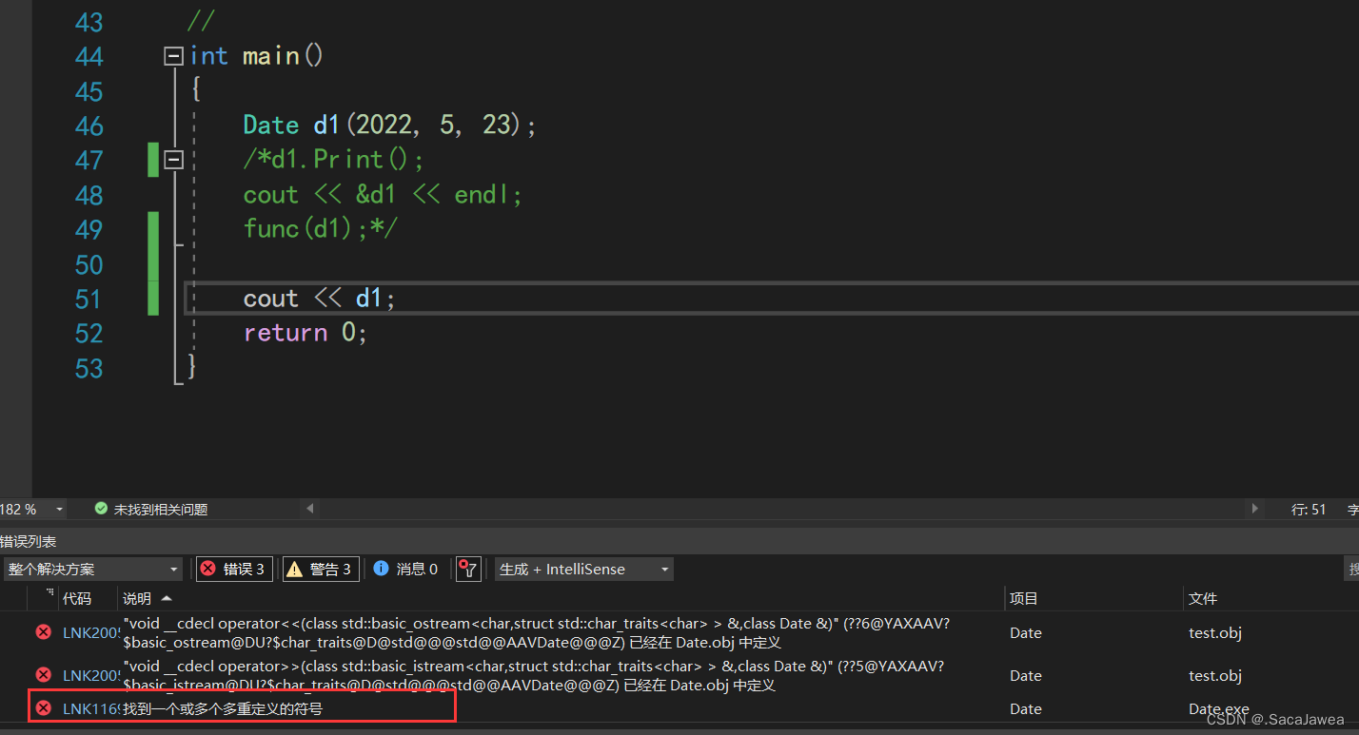Image resolution: width=1359 pixels, height=735 pixels.
Task: Click the commented 'func(d1);*/' line
Action: pos(321,229)
